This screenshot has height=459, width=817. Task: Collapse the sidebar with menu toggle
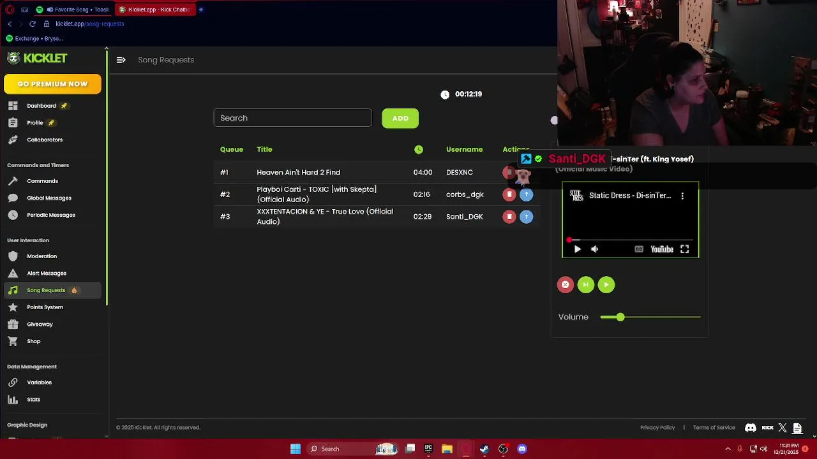(121, 60)
